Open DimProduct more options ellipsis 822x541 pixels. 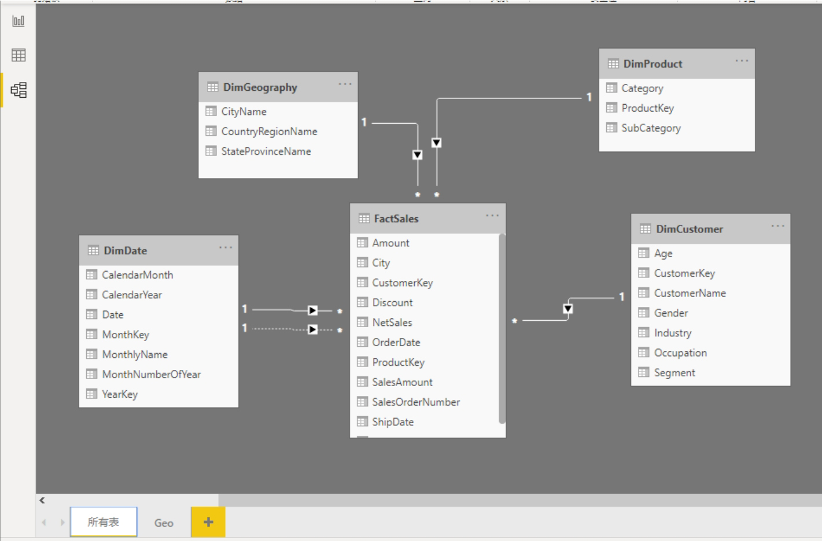click(742, 61)
